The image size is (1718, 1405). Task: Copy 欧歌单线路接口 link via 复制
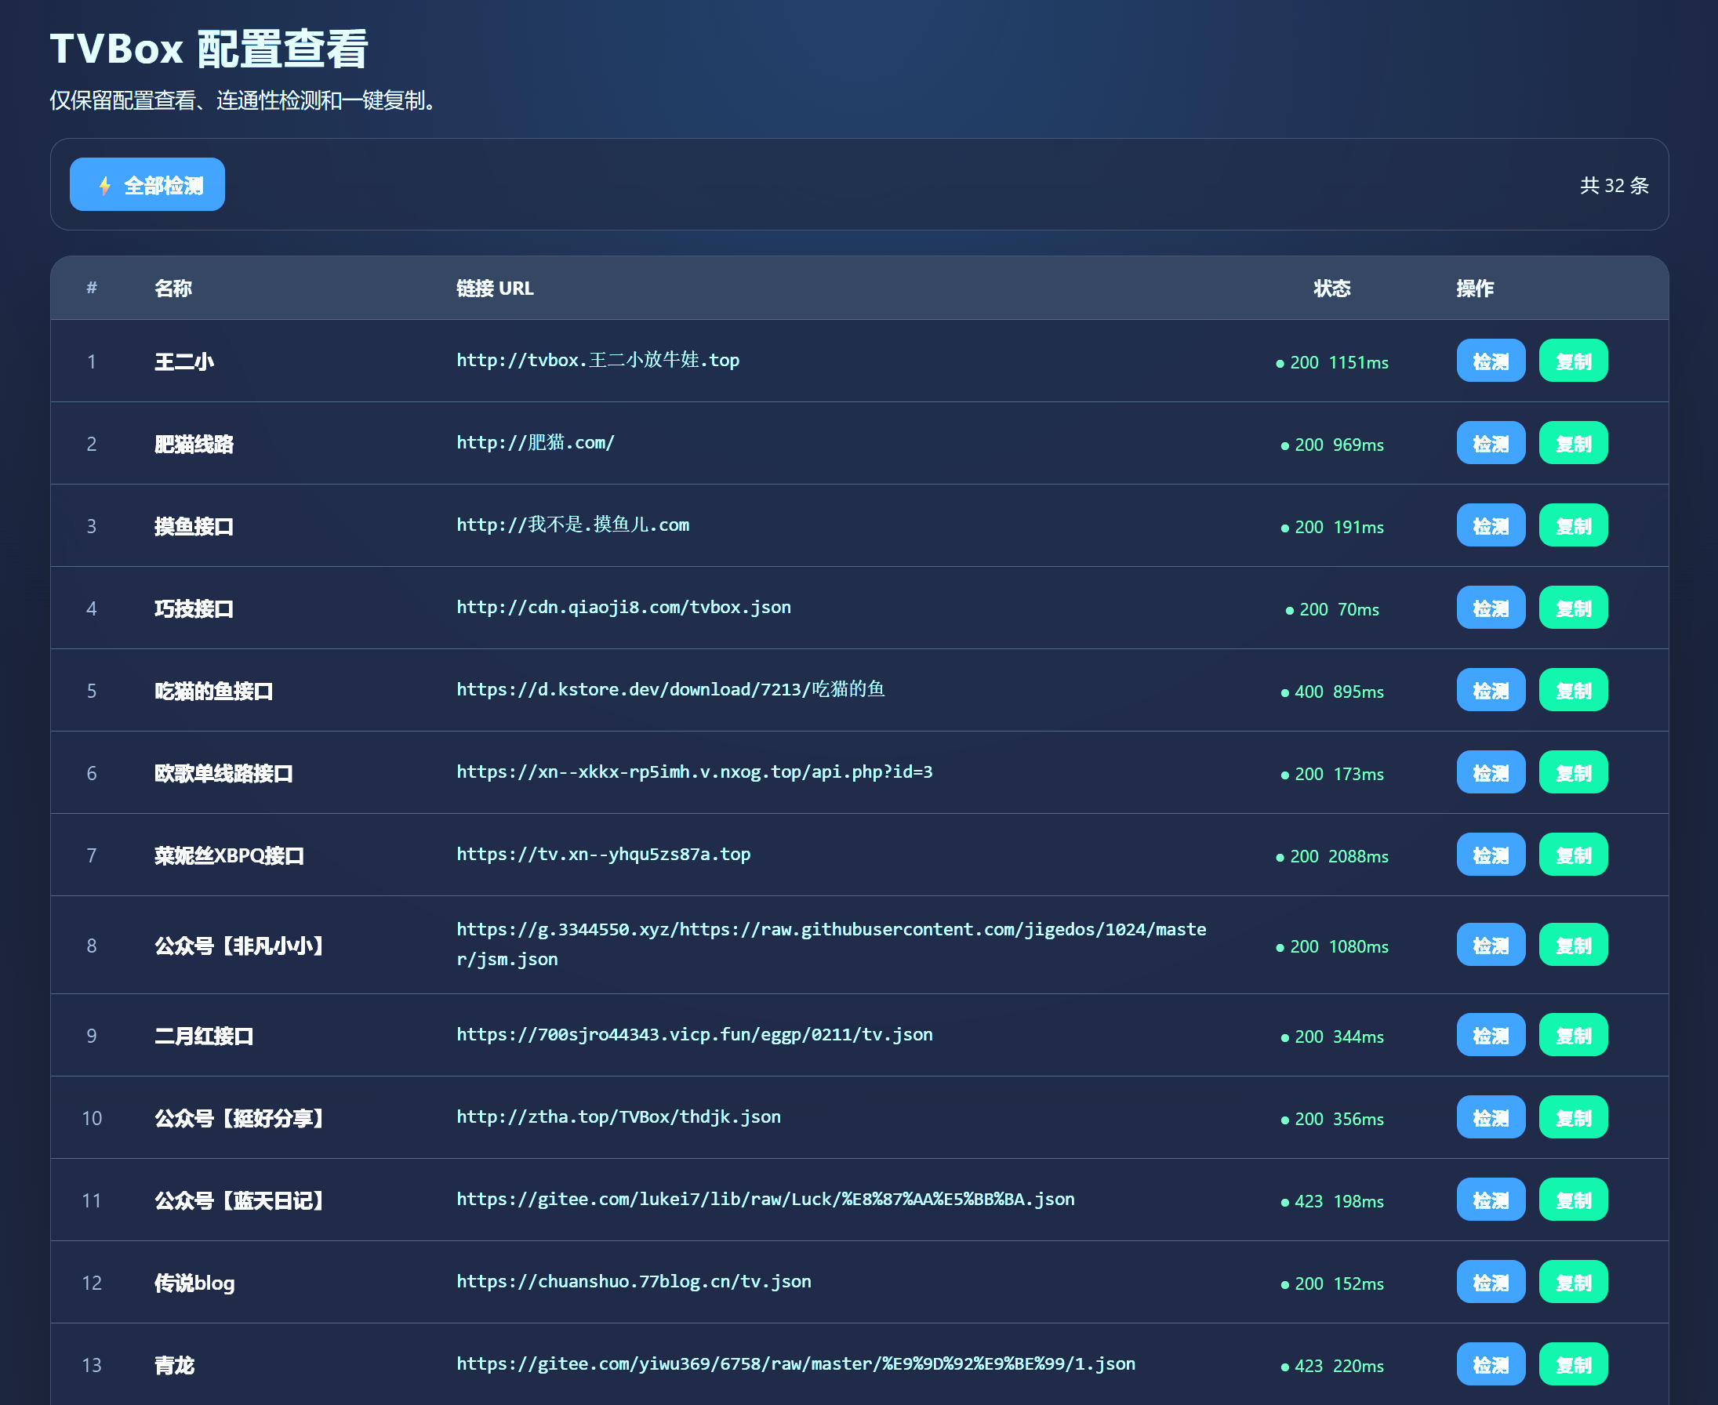tap(1572, 773)
